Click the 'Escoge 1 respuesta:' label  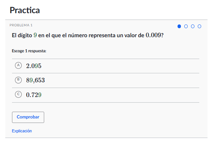(x=29, y=51)
